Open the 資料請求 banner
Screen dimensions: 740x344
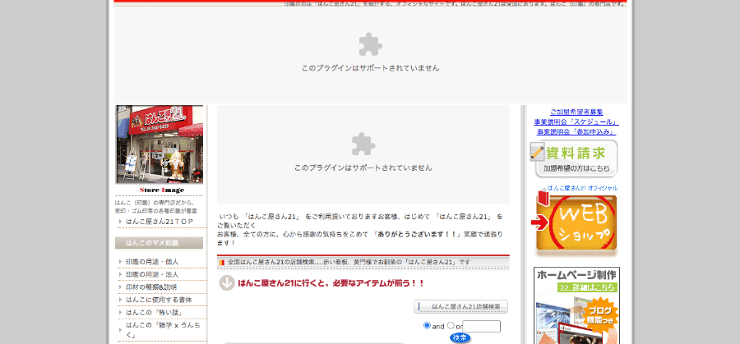coord(576,158)
